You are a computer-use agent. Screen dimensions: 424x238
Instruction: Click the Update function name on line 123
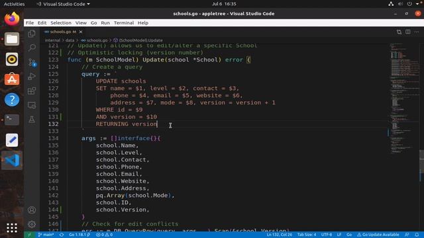coord(153,59)
